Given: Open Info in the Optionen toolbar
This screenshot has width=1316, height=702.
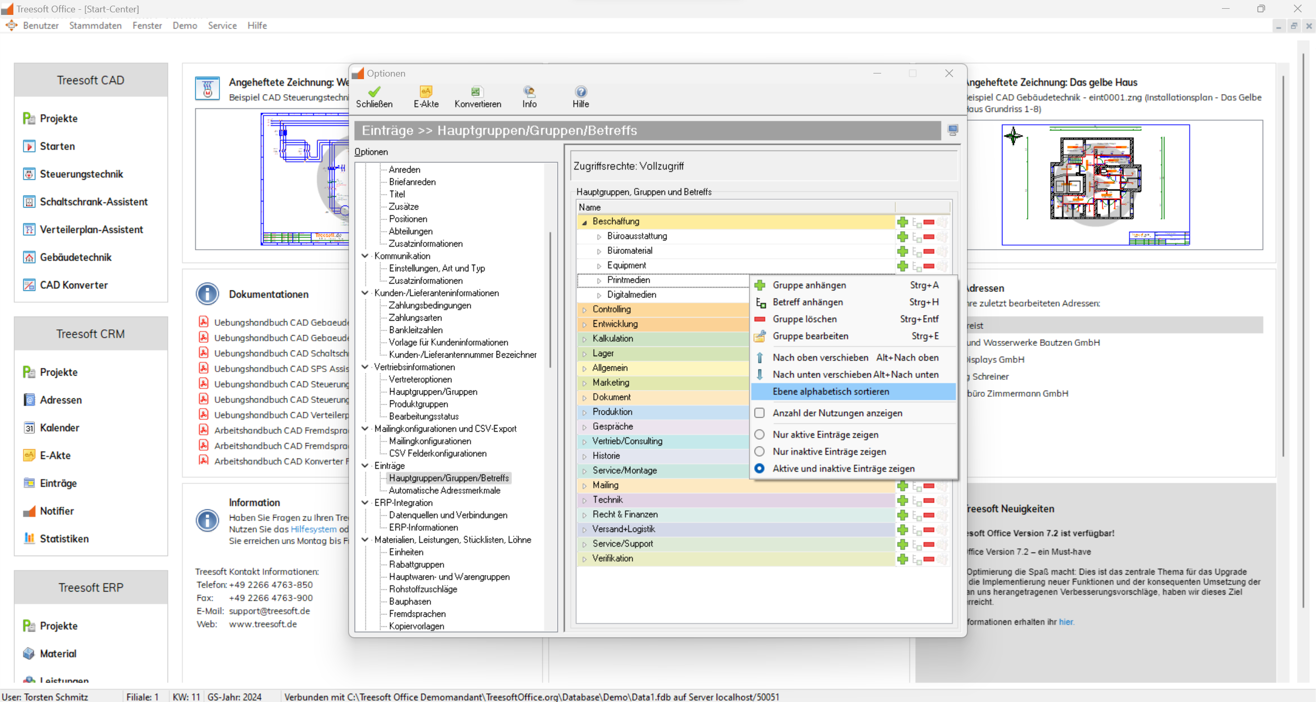Looking at the screenshot, I should 529,92.
